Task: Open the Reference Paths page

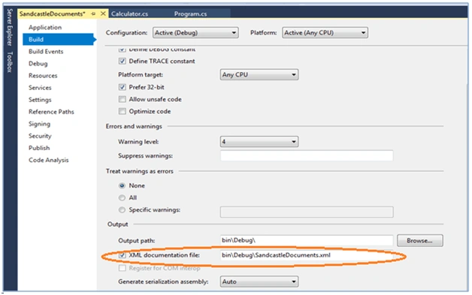Action: (x=51, y=112)
